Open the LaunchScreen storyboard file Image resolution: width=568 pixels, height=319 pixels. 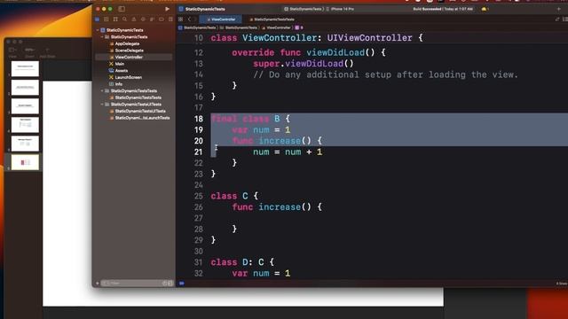pyautogui.click(x=128, y=77)
